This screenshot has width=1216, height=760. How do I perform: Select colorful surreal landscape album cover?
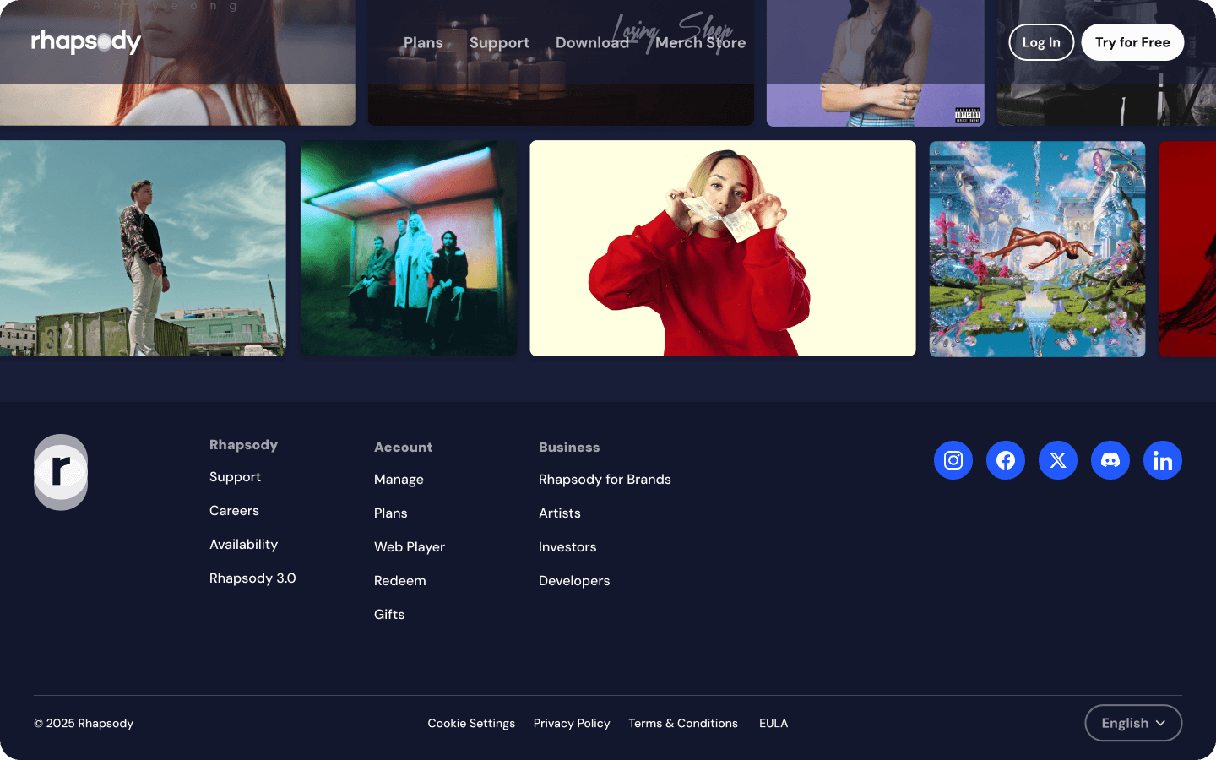point(1038,248)
